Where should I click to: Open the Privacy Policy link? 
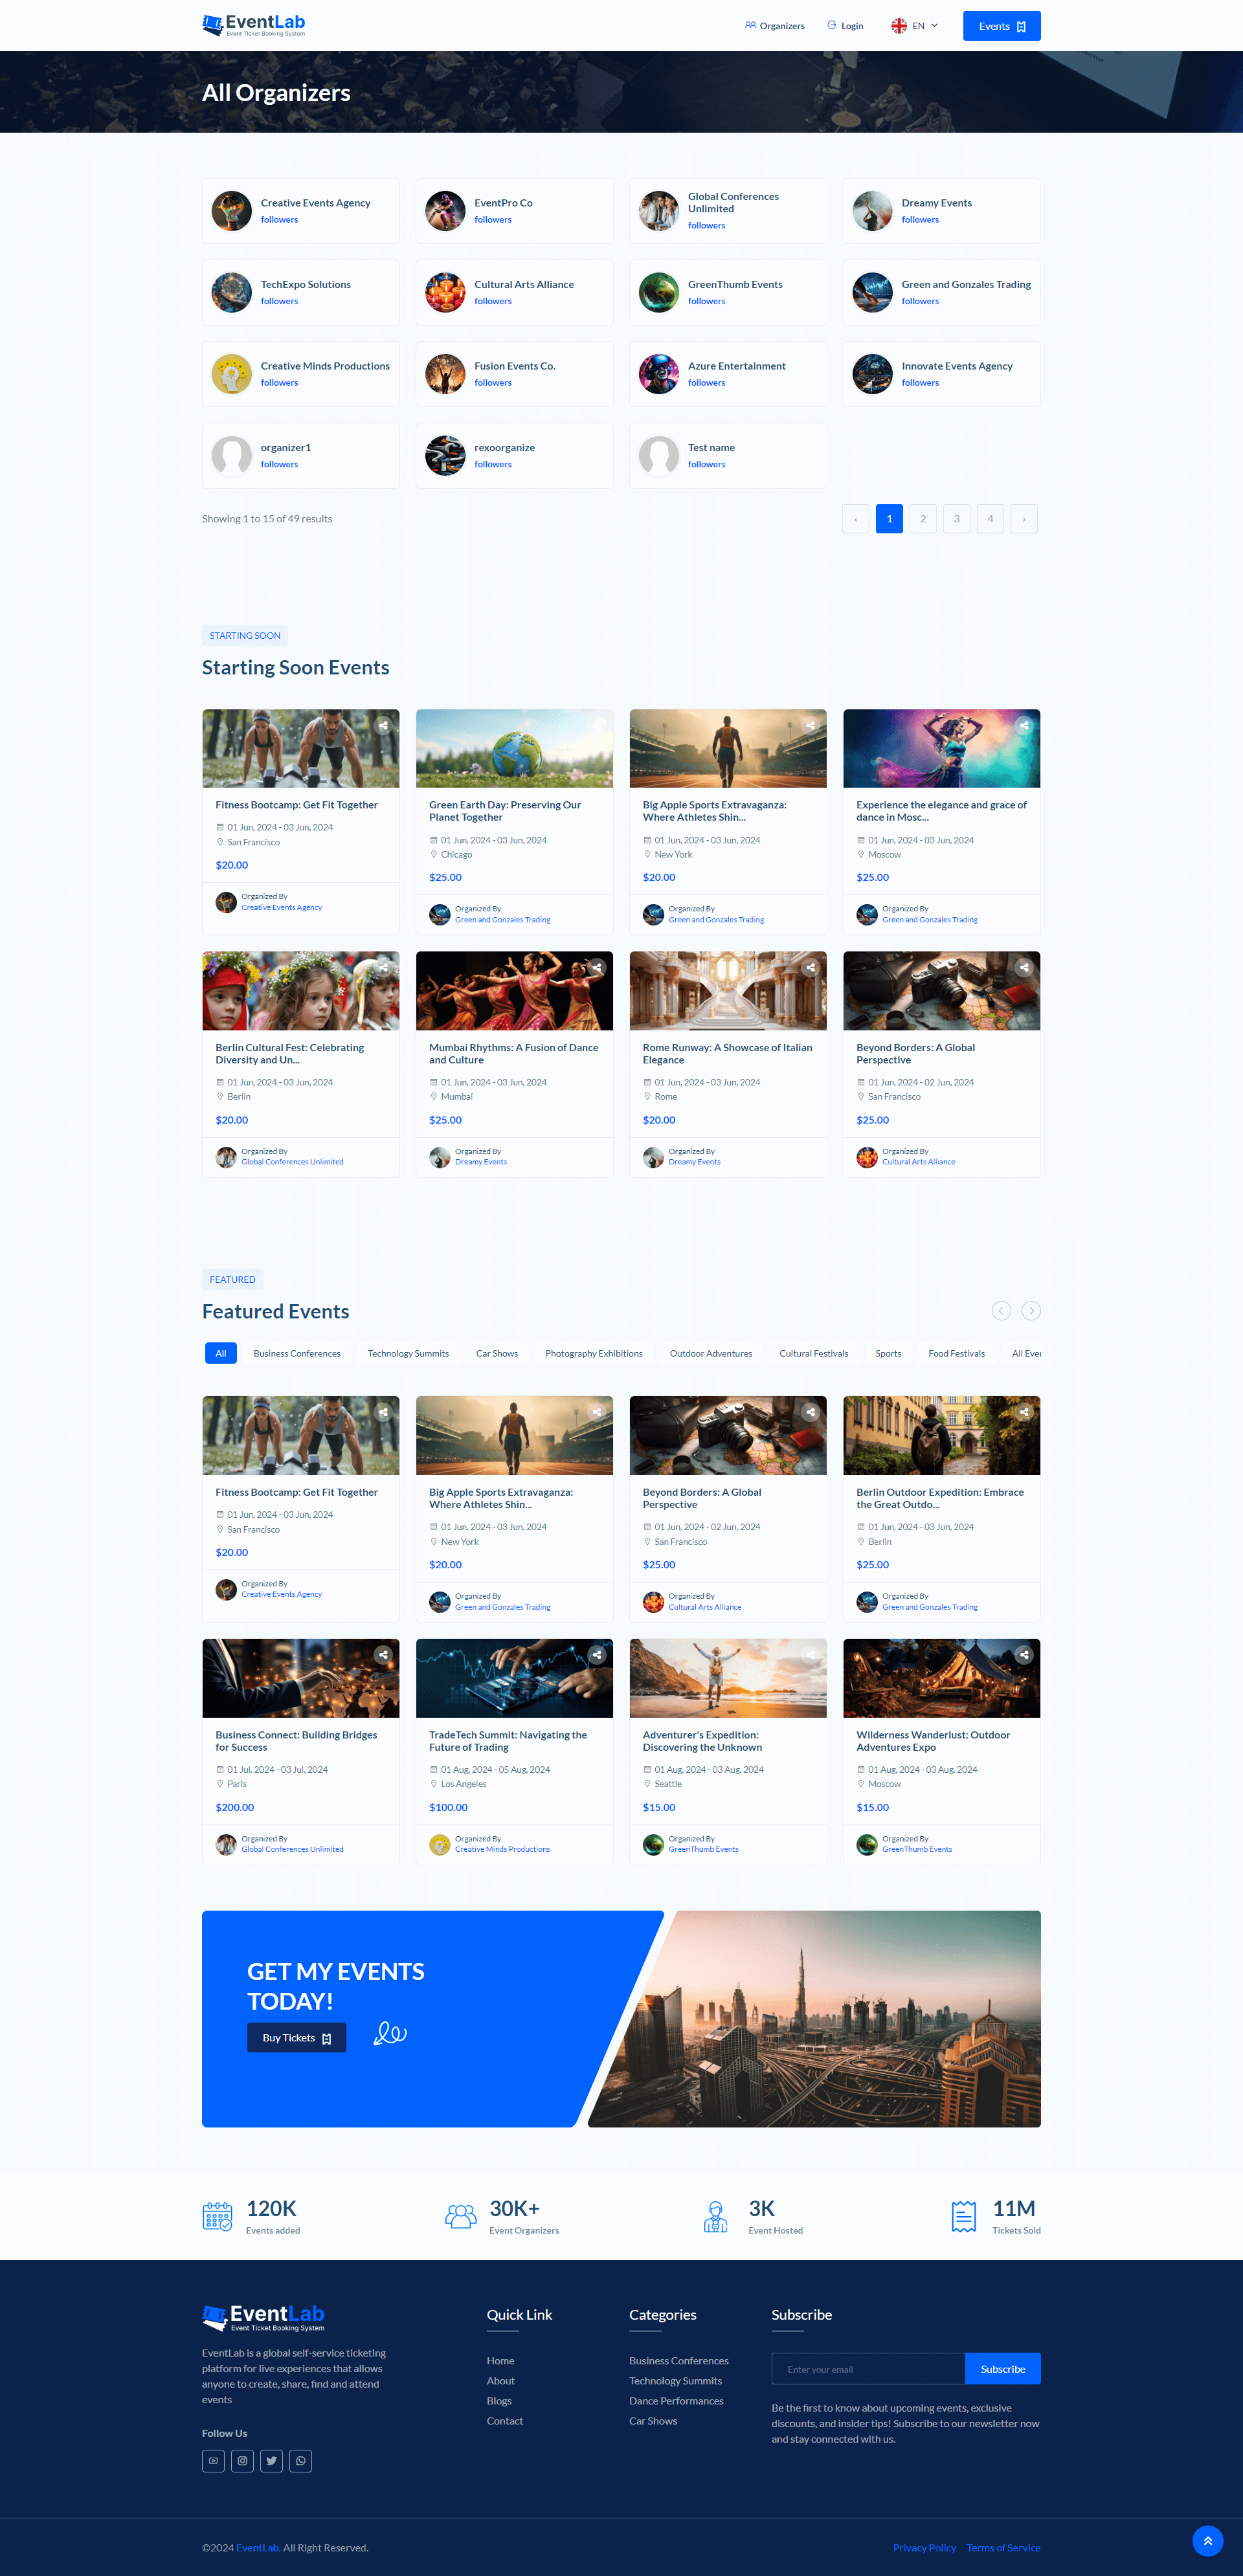pyautogui.click(x=924, y=2547)
